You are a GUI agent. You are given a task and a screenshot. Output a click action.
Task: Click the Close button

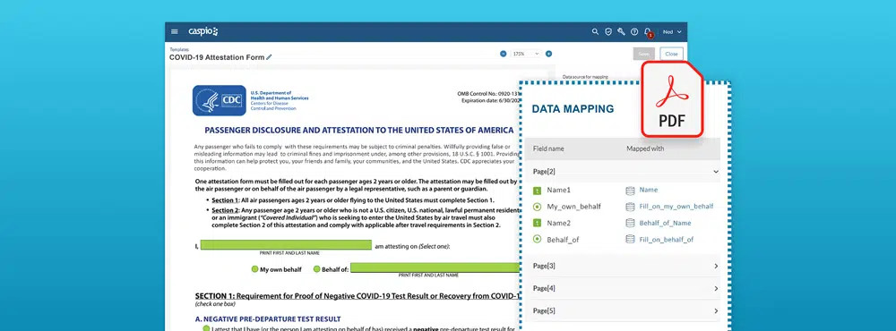(671, 54)
